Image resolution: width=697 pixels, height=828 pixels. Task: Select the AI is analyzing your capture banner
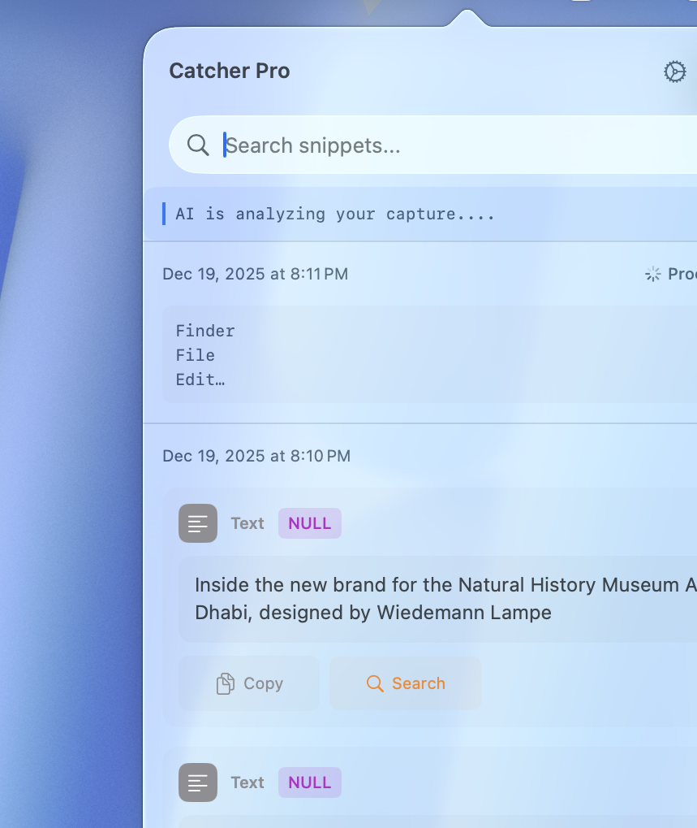[335, 214]
